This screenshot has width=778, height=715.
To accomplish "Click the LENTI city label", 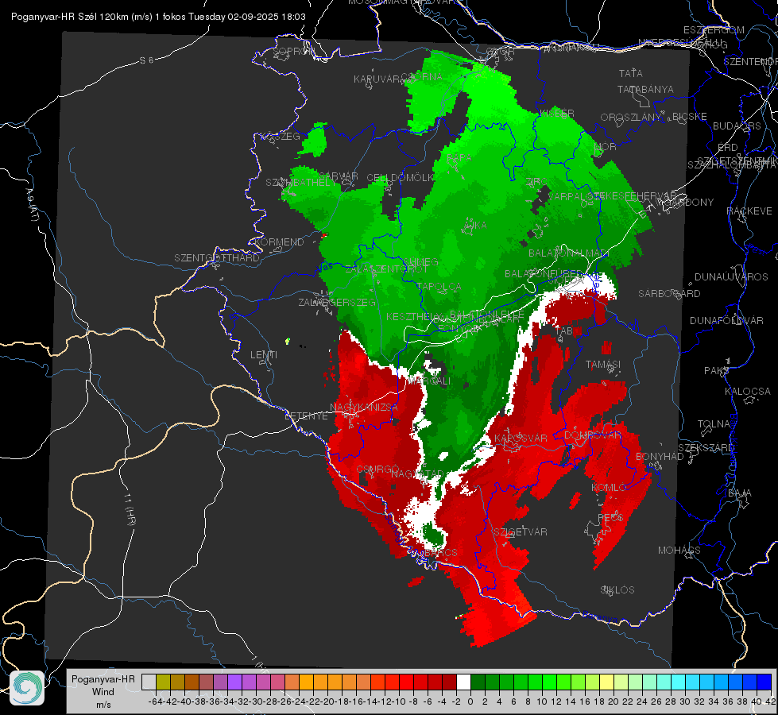I will pyautogui.click(x=264, y=355).
